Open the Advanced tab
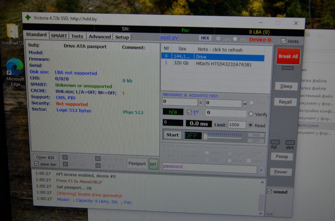Image resolution: width=335 pixels, height=221 pixels. (x=99, y=37)
